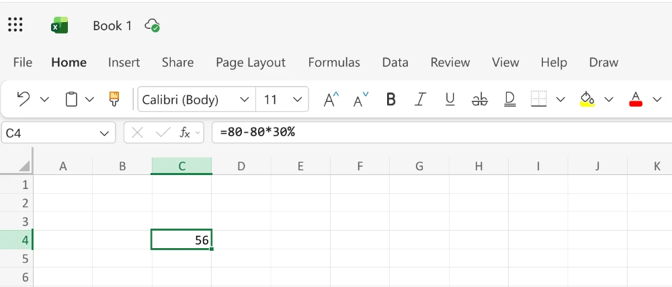The image size is (672, 287).
Task: Click the Paste clipboard icon
Action: (71, 99)
